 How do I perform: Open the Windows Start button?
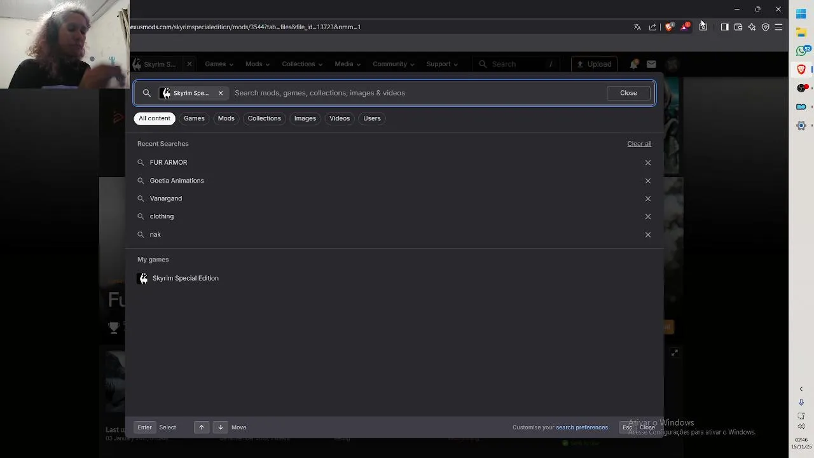[801, 14]
